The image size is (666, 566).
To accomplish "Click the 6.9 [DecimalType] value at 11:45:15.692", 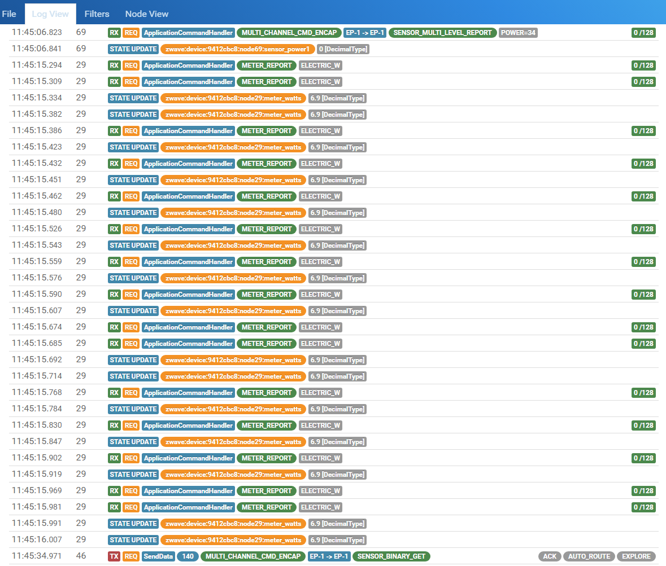I will click(337, 360).
